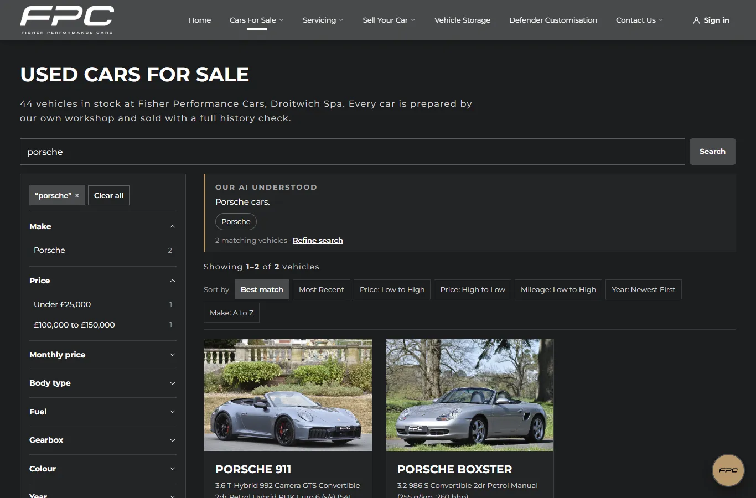Expand the Monthly price filter
Screen dimensions: 756x498
tap(102, 355)
